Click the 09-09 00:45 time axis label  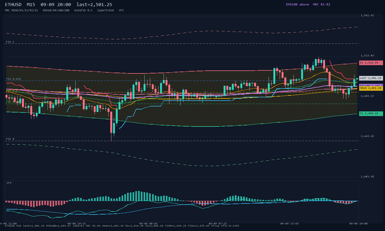148,224
